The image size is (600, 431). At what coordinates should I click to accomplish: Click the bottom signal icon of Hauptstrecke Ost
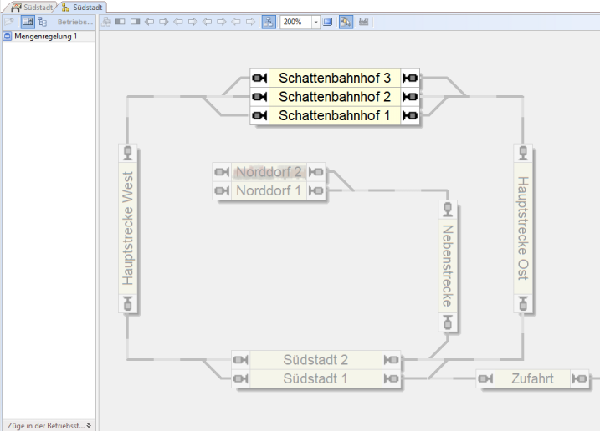coord(523,304)
